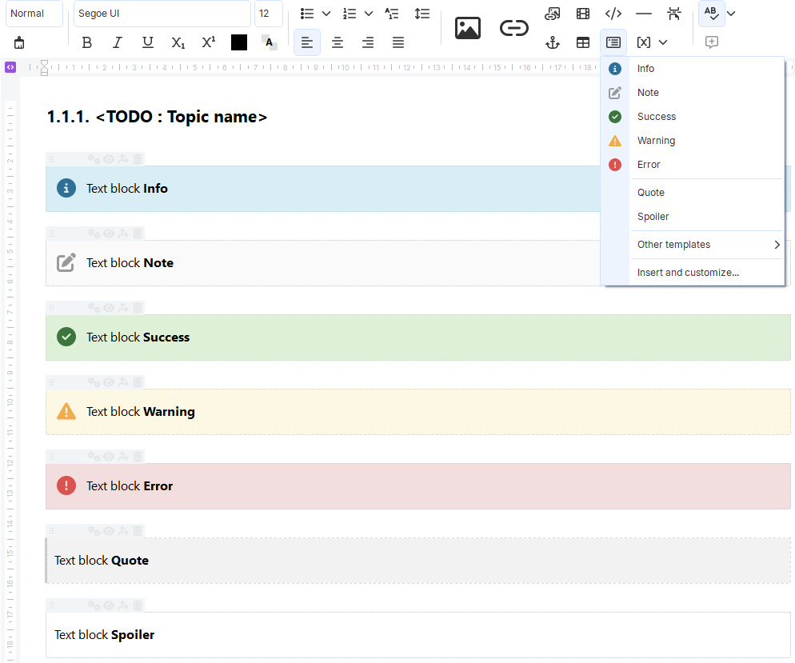795x663 pixels.
Task: Insert an anchor
Action: coord(552,42)
